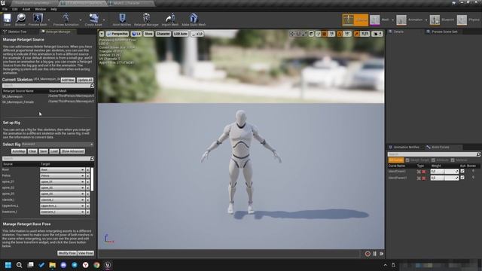Pause the preview playback
The height and width of the screenshot is (271, 482).
tap(375, 254)
